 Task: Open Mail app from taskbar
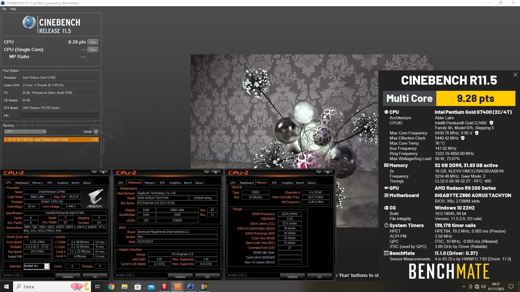(151, 287)
